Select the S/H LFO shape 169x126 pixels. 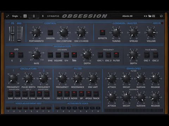(x=66, y=55)
